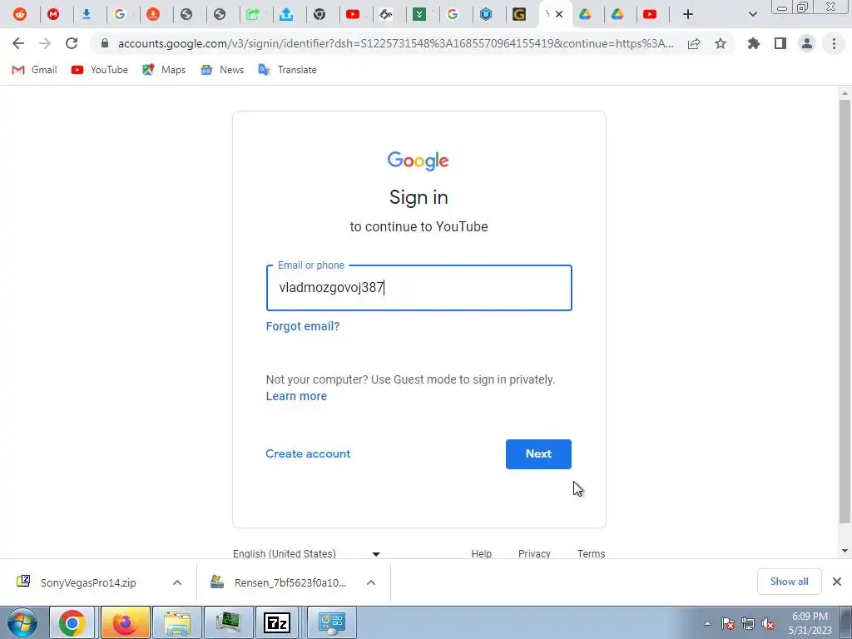The height and width of the screenshot is (639, 852).
Task: Open the Maps bookmark
Action: click(x=164, y=70)
